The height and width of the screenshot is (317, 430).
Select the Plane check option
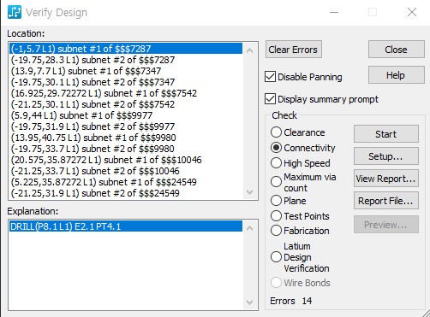pos(276,201)
